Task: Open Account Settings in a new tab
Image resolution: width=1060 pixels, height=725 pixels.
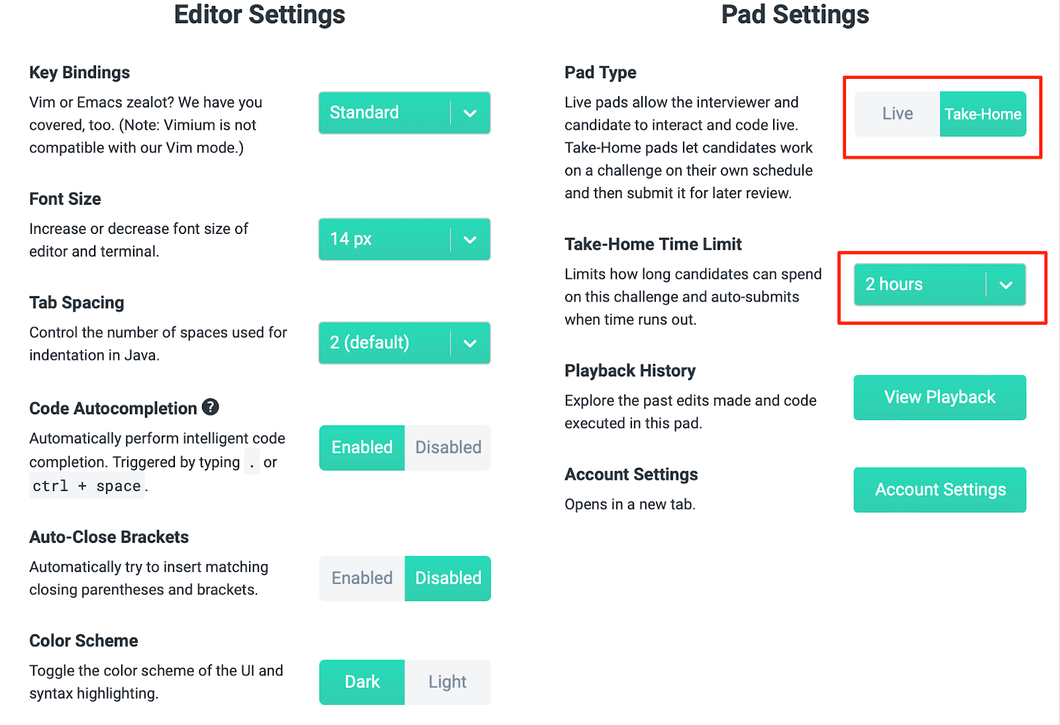Action: point(940,490)
